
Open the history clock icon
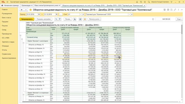[141, 2]
